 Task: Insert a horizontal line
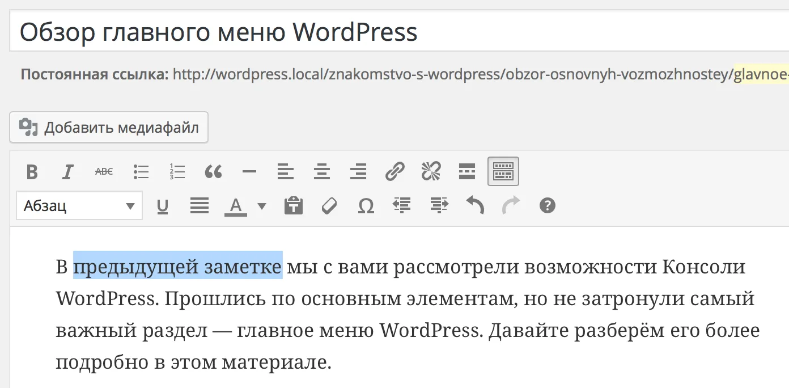(x=249, y=171)
